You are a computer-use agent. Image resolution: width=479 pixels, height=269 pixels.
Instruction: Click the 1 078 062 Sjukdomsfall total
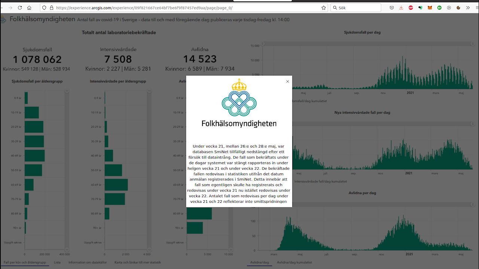coord(37,59)
